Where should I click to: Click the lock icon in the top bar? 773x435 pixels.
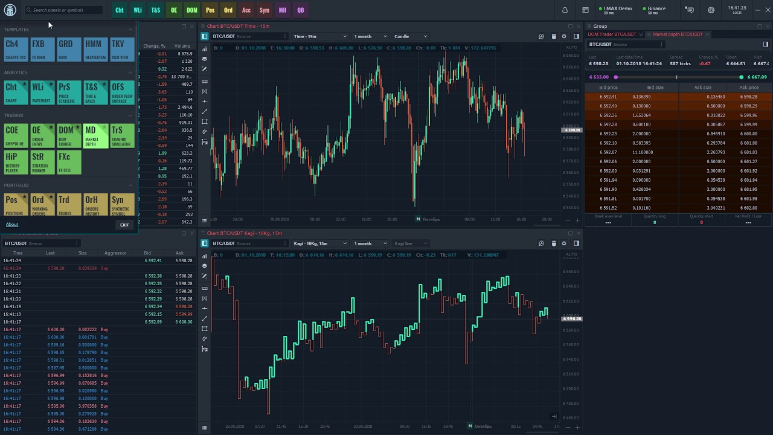[x=565, y=10]
